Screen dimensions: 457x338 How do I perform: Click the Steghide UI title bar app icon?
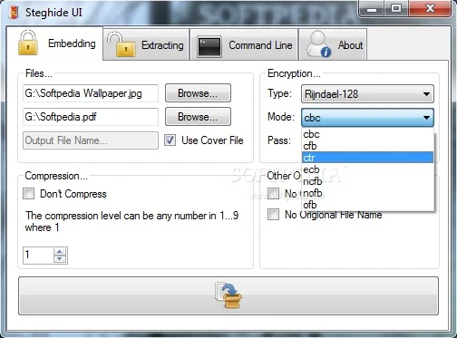pos(14,13)
